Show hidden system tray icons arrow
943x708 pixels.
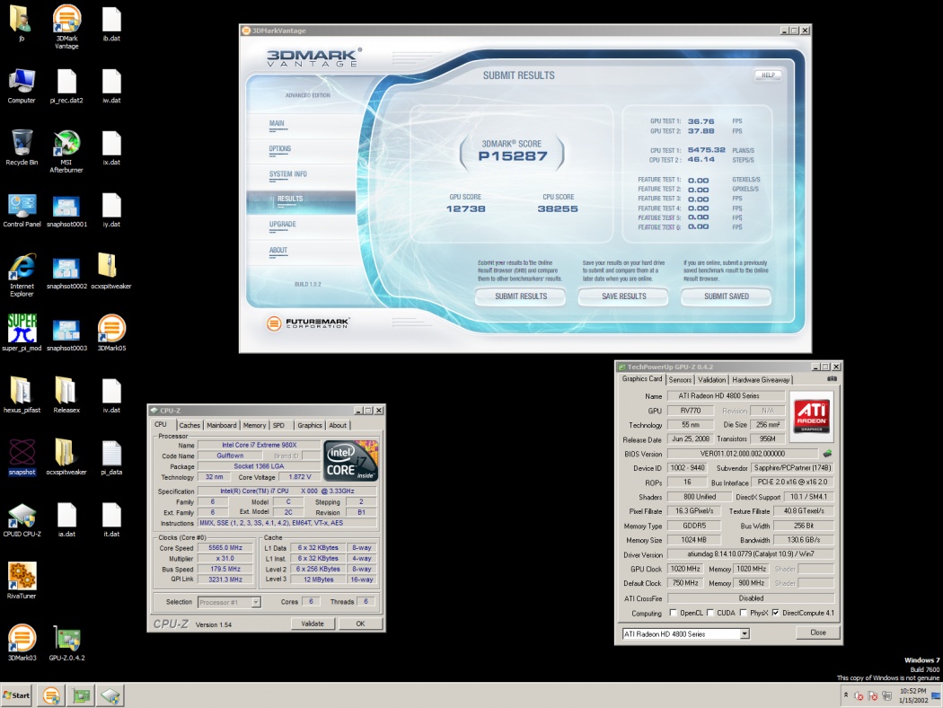point(845,695)
